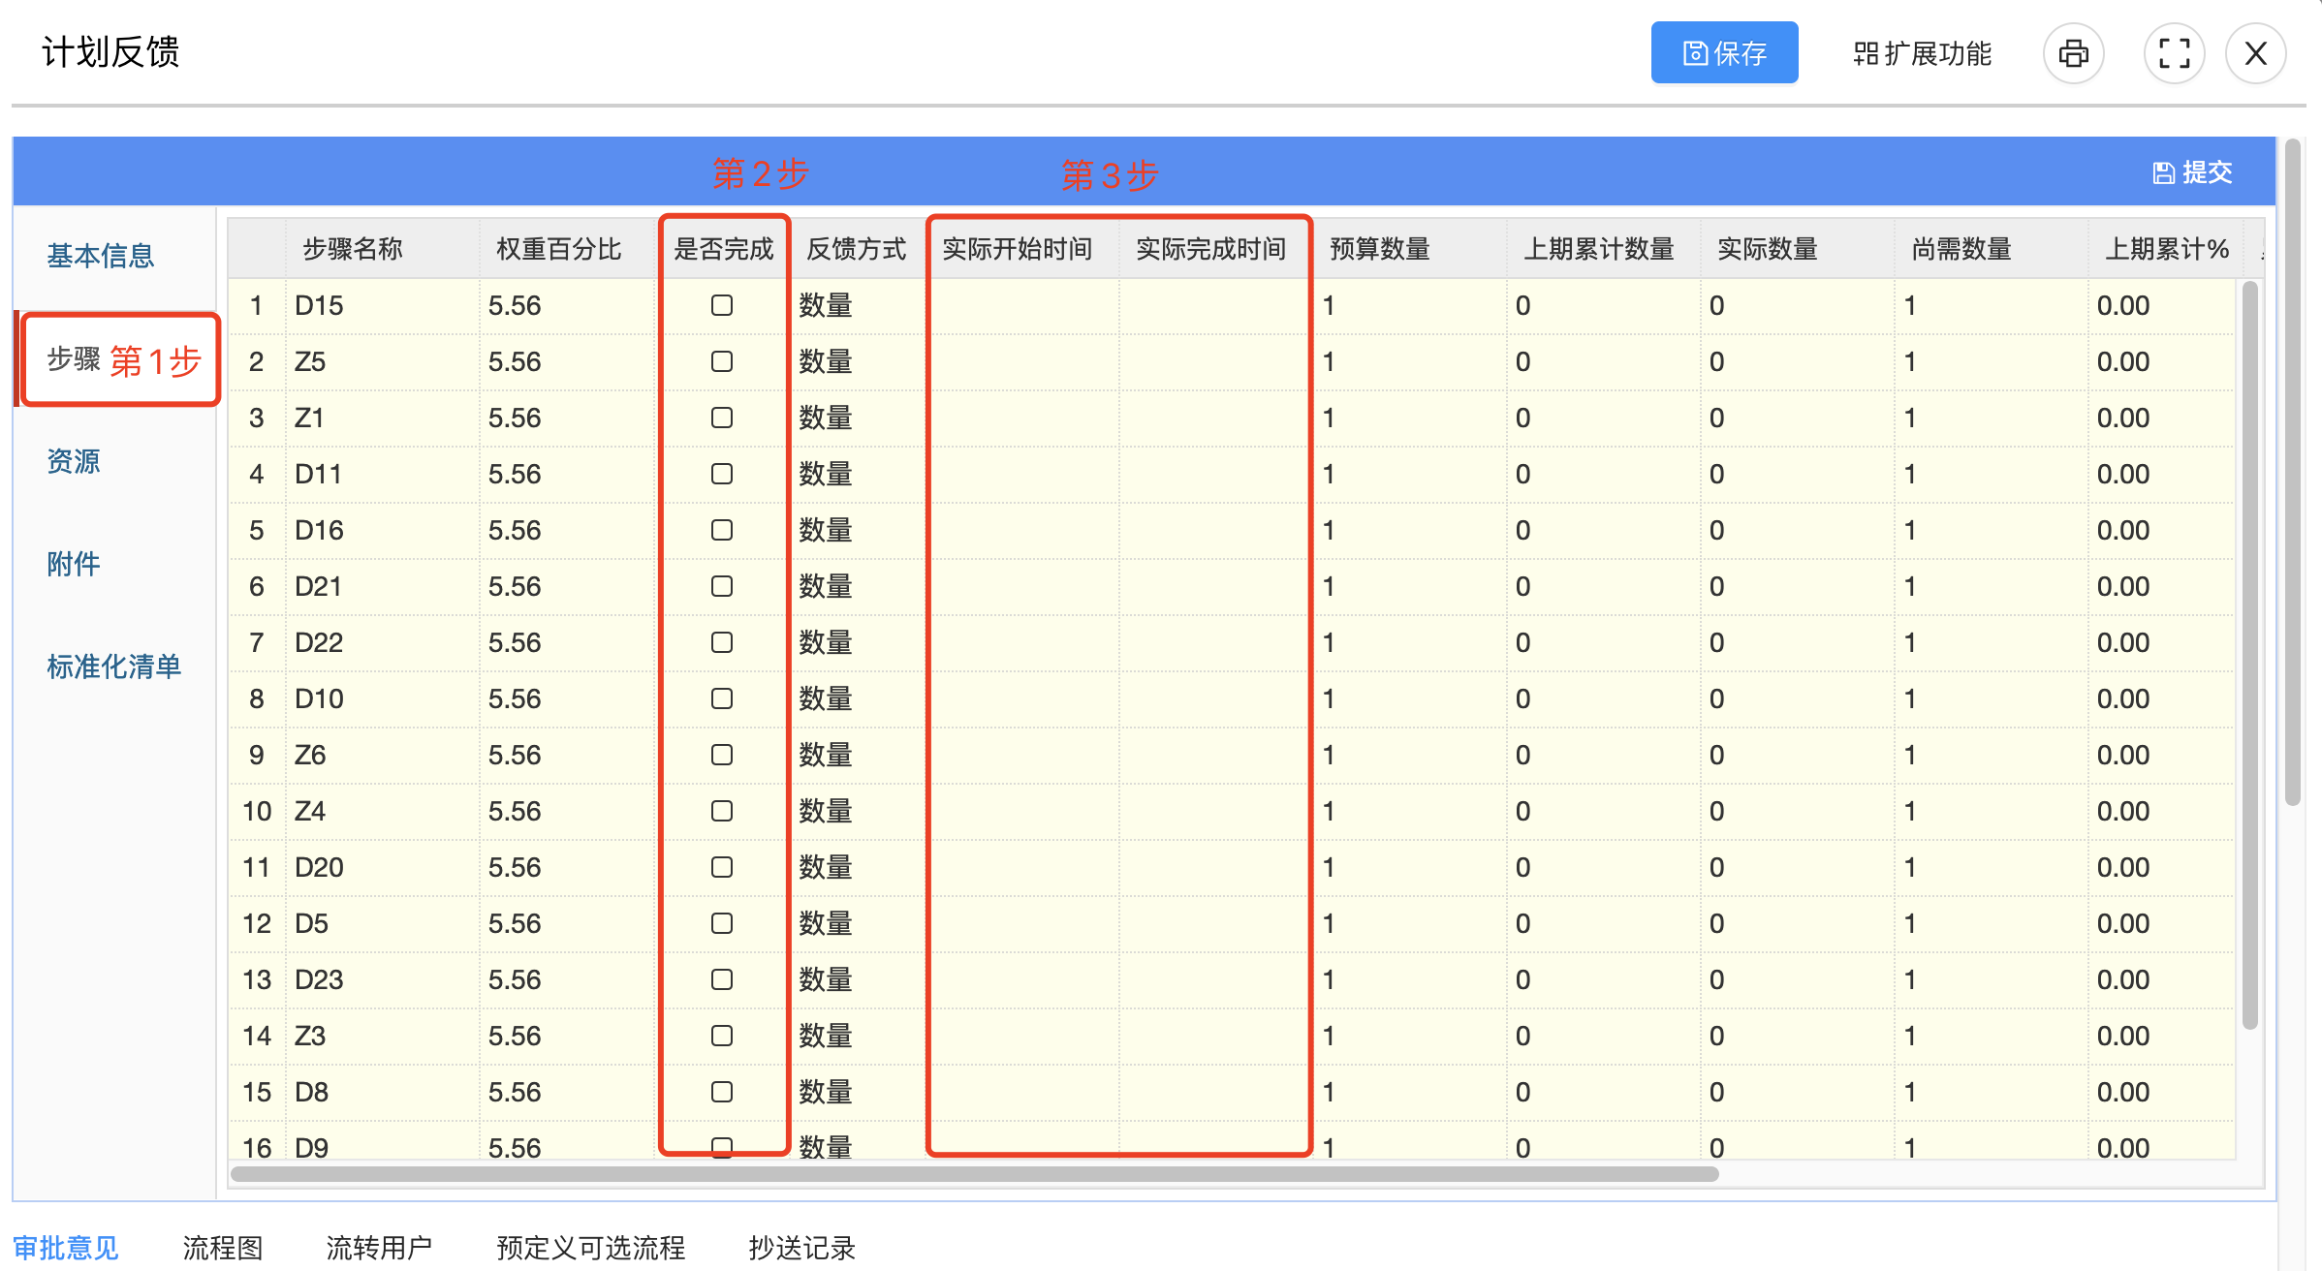Image resolution: width=2322 pixels, height=1271 pixels.
Task: Click 反馈方式 cell for D16
Action: (x=858, y=530)
